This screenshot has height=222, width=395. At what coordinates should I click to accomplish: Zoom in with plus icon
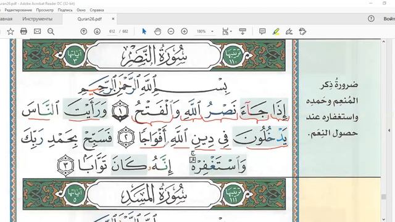point(185,31)
